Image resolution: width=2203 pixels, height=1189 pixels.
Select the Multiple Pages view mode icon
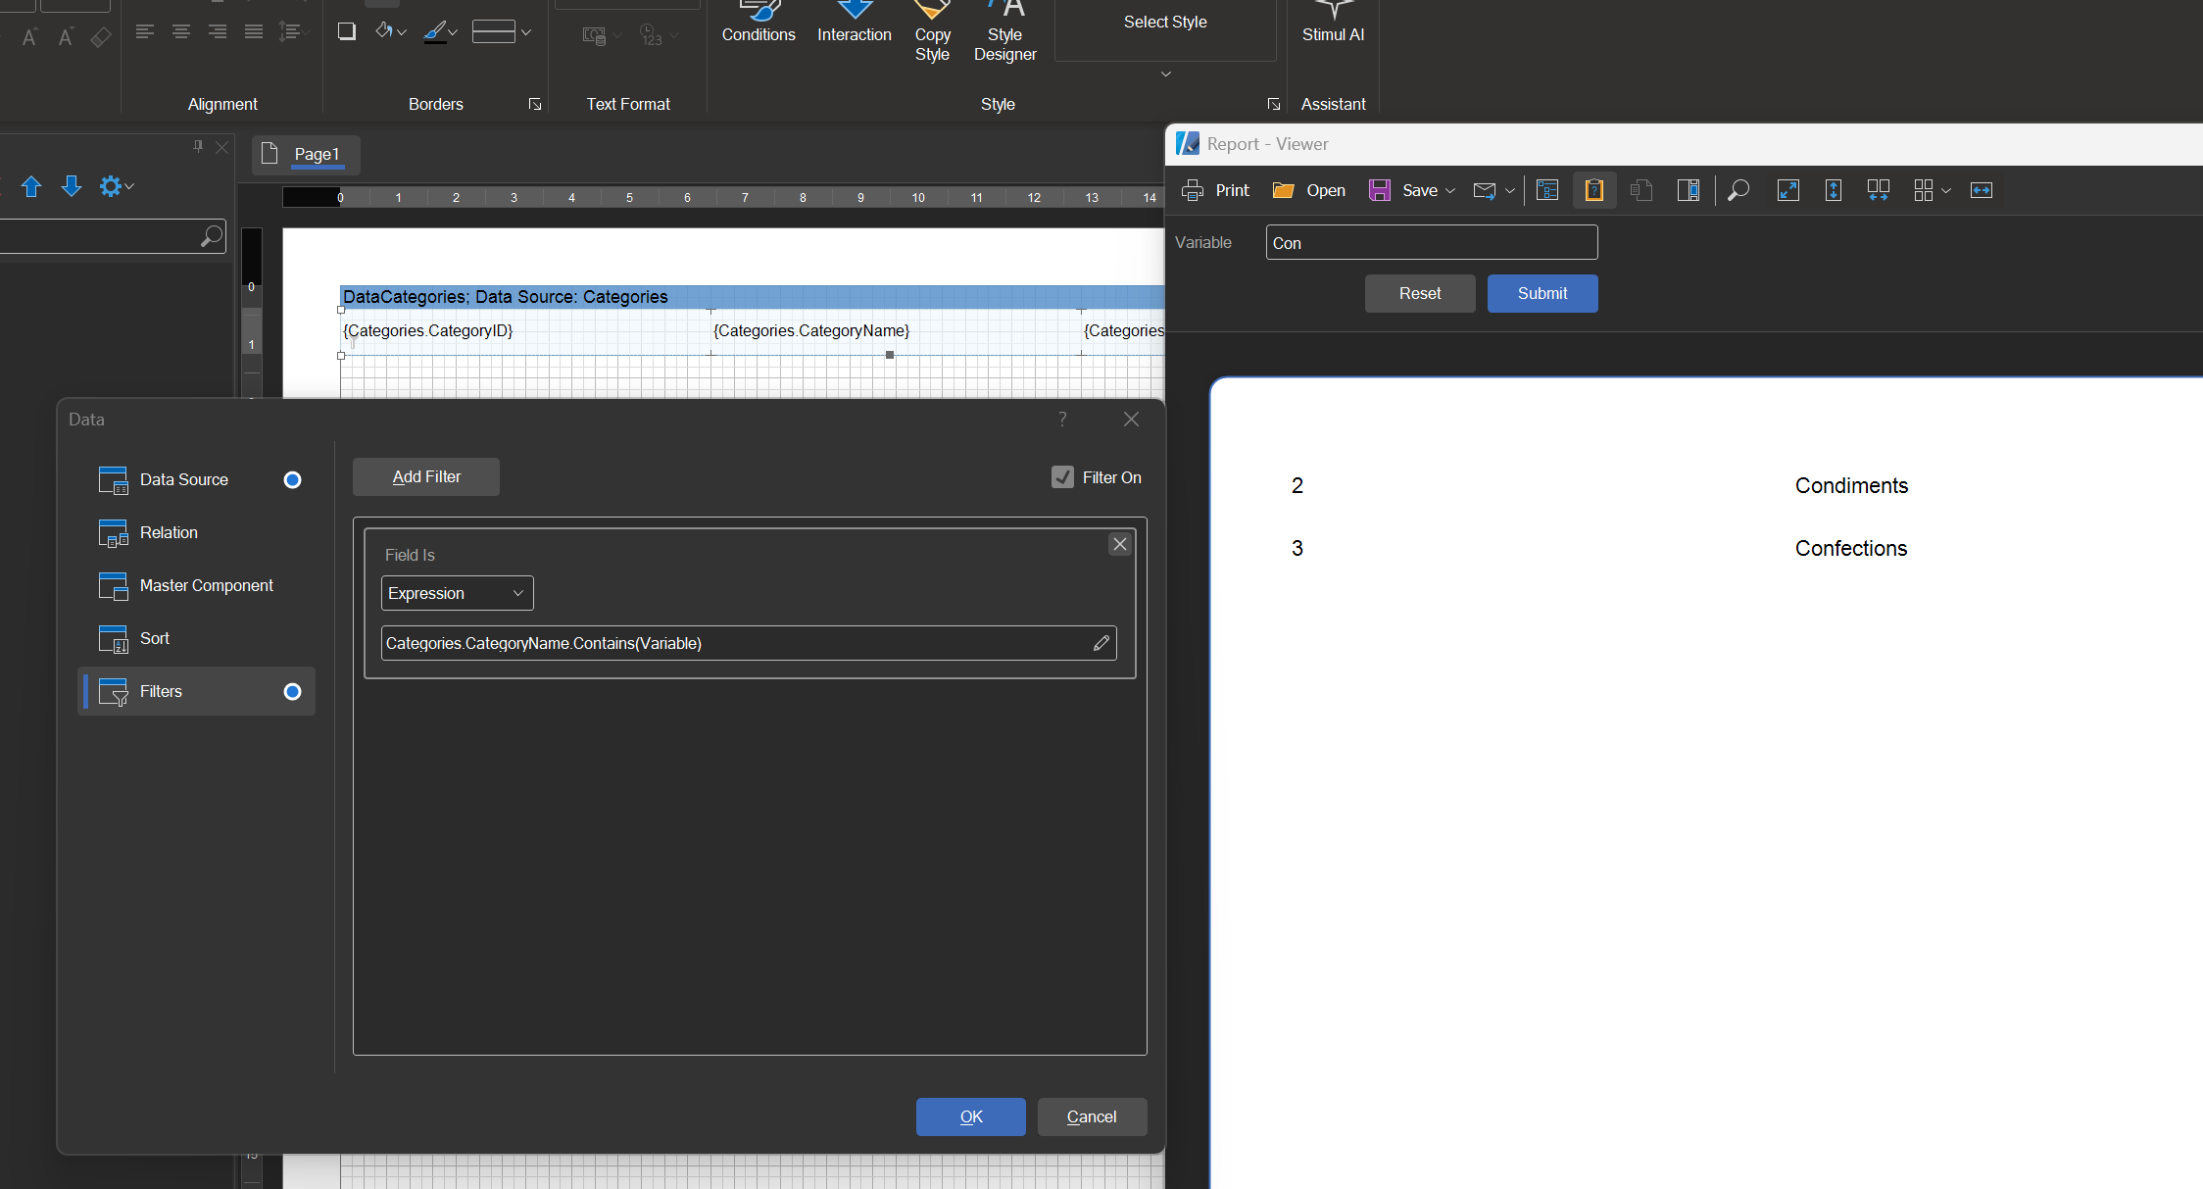pyautogui.click(x=1924, y=190)
